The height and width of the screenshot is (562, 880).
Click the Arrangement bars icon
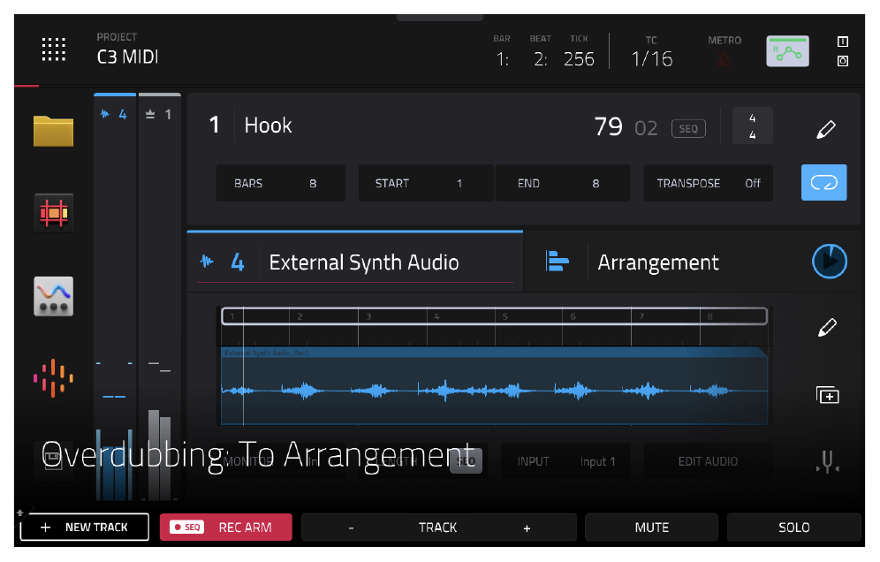tap(557, 261)
